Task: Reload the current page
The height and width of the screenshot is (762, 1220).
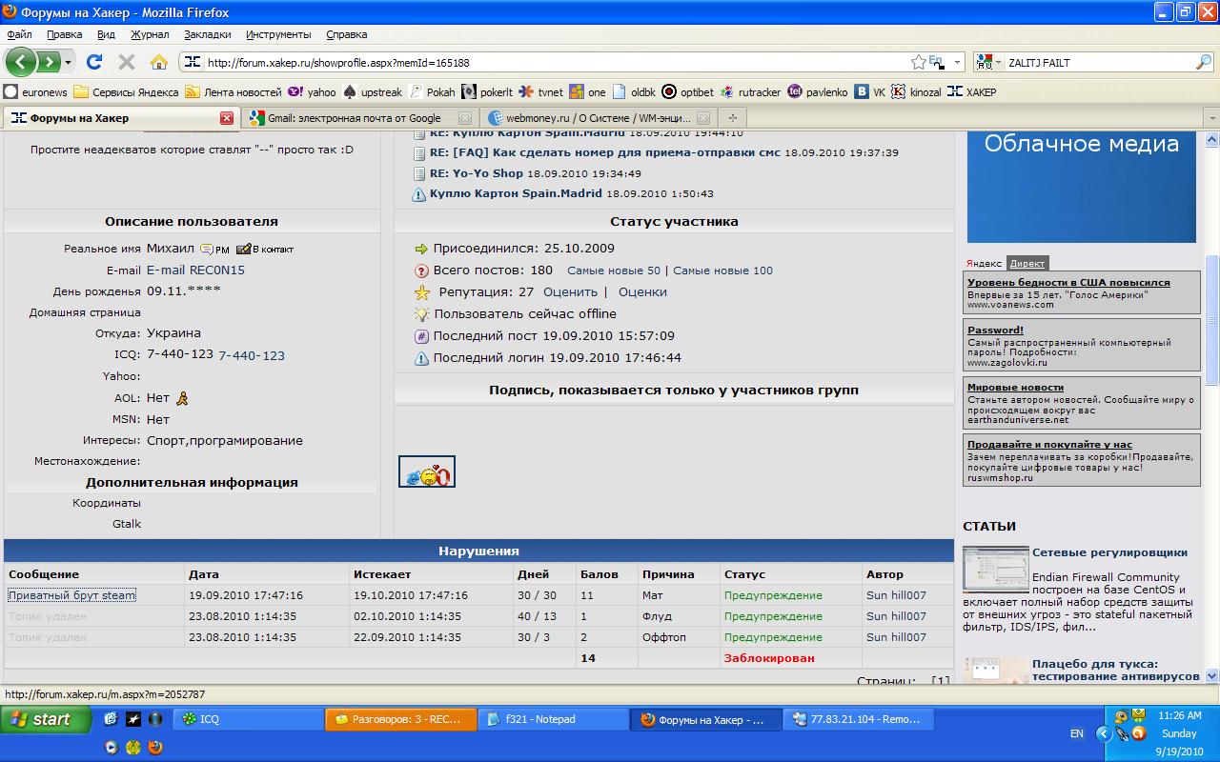Action: coord(93,62)
